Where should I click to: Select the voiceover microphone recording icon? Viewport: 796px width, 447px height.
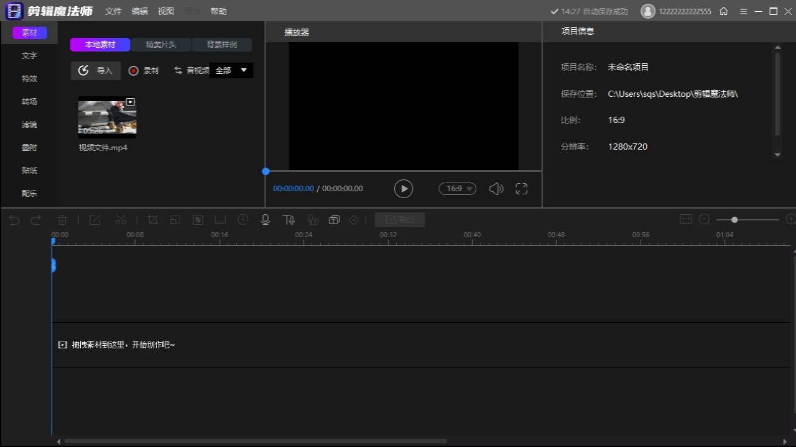[x=265, y=219]
